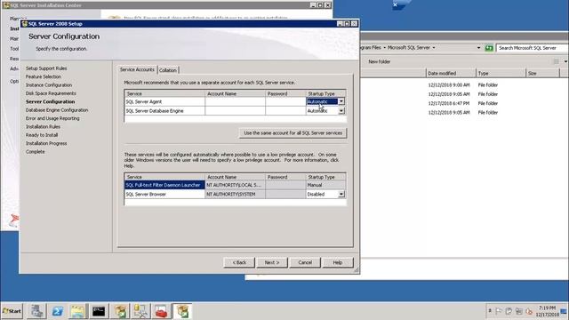The image size is (569, 320).
Task: Click the taskbar clock showing 7:19 PM
Action: point(548,311)
